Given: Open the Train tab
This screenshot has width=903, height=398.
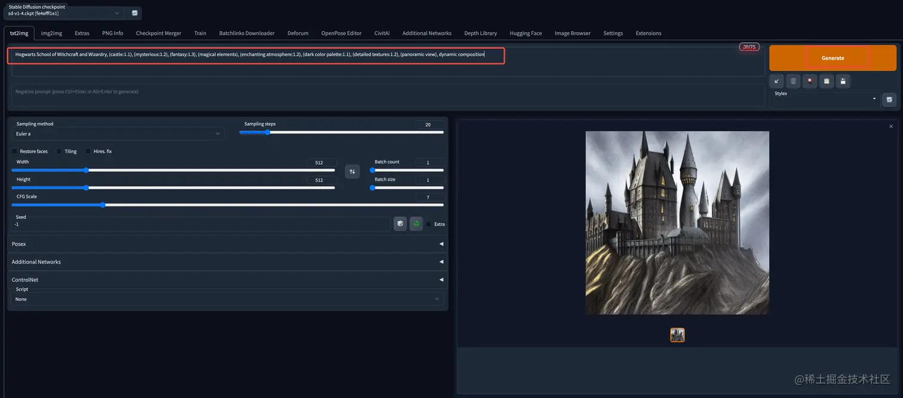Looking at the screenshot, I should coord(200,33).
